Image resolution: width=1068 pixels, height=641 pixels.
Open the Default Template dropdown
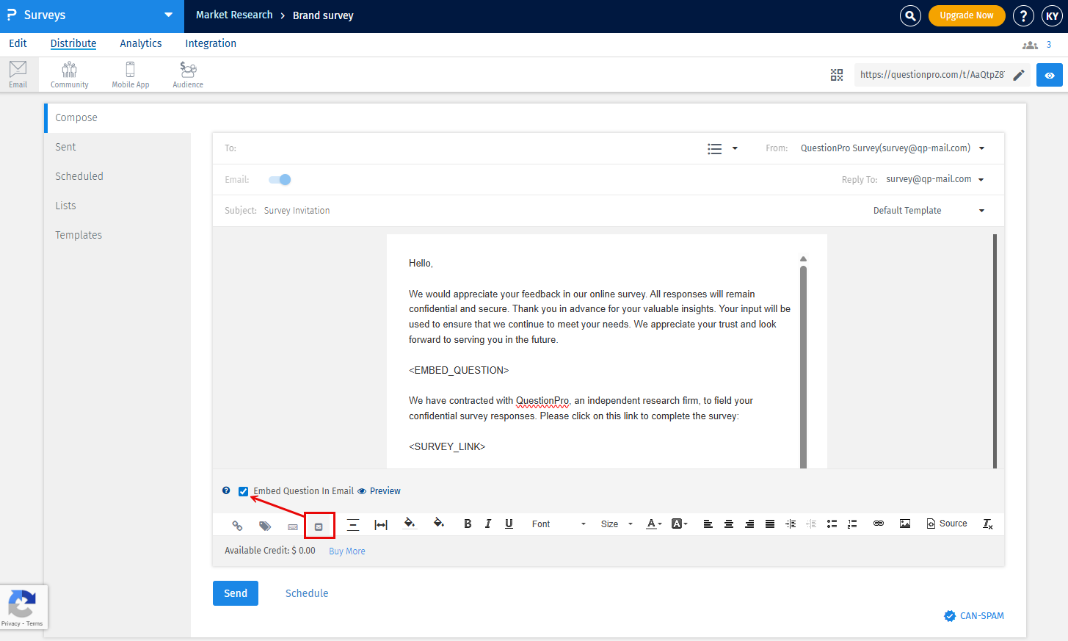(x=929, y=211)
